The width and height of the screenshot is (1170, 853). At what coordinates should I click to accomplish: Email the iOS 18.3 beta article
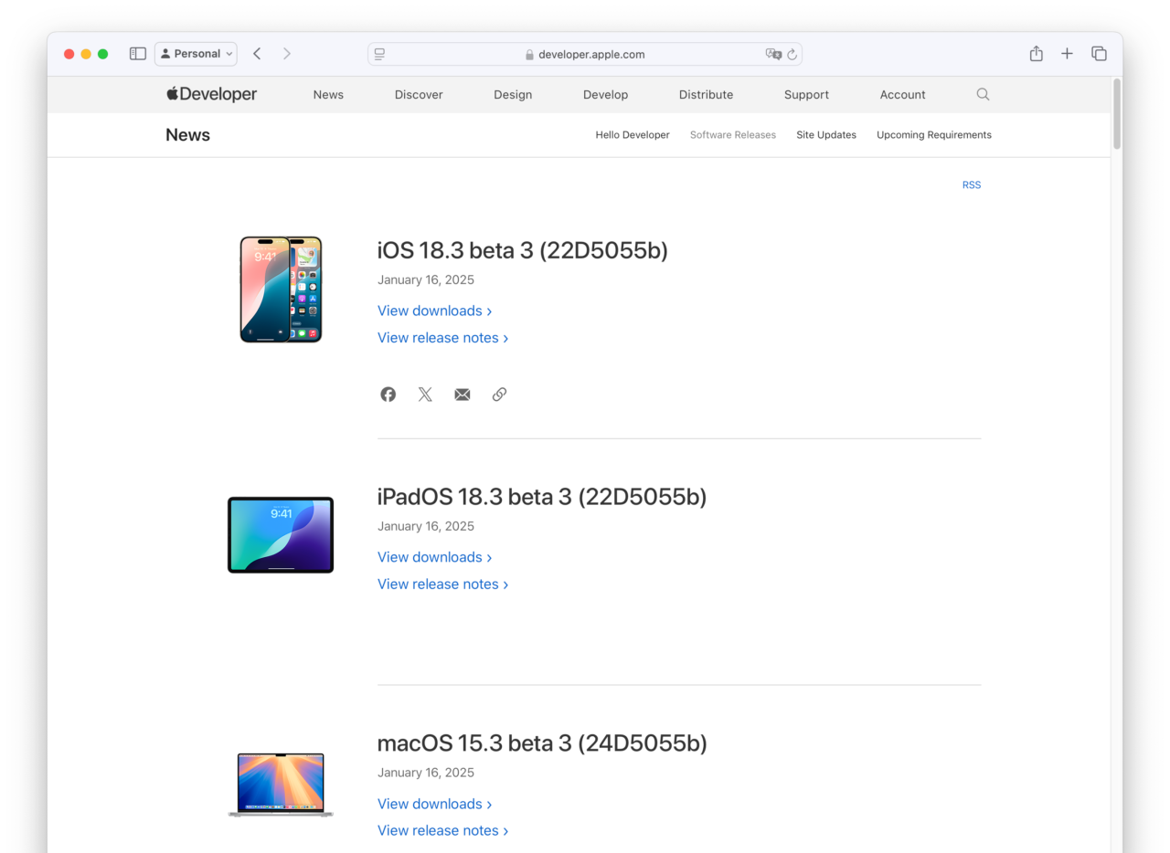coord(463,395)
